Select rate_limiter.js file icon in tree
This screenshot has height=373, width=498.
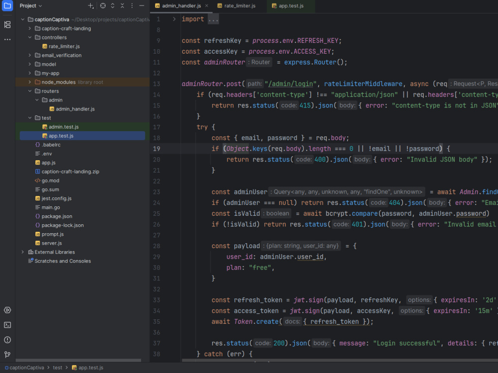(45, 46)
